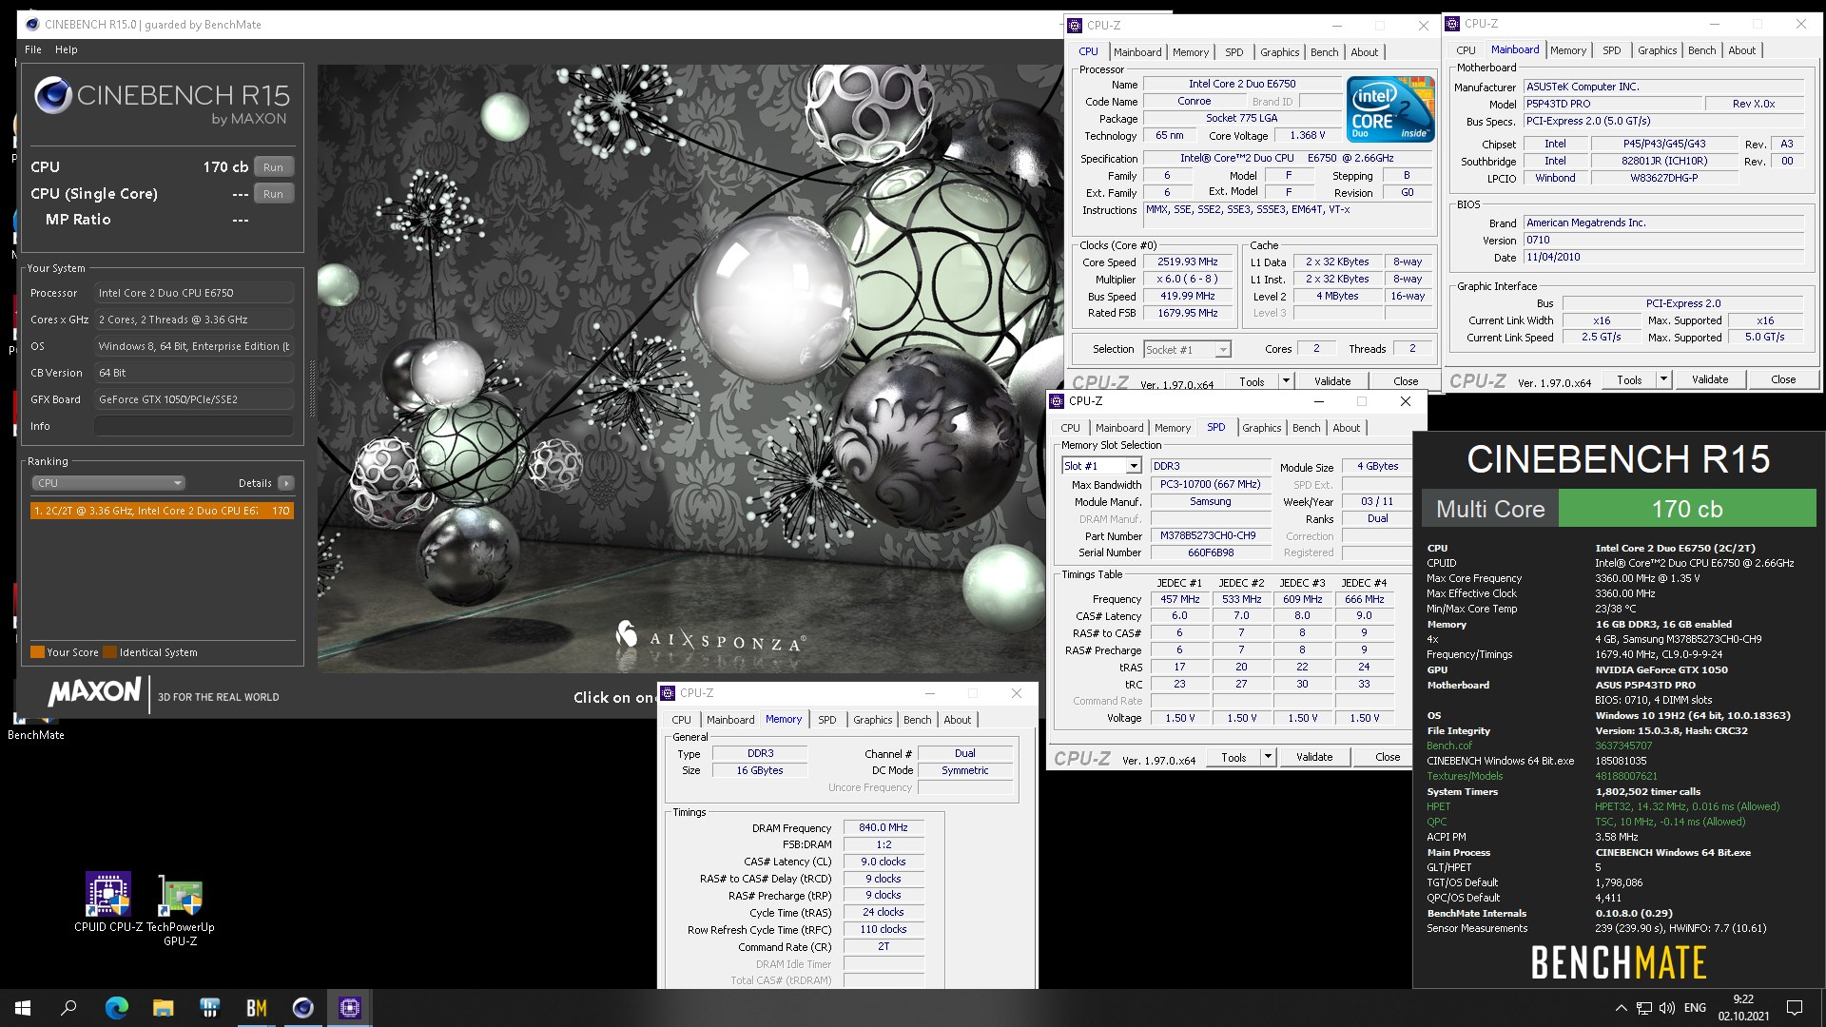Expand the Ranking CPU dropdown

pos(108,483)
